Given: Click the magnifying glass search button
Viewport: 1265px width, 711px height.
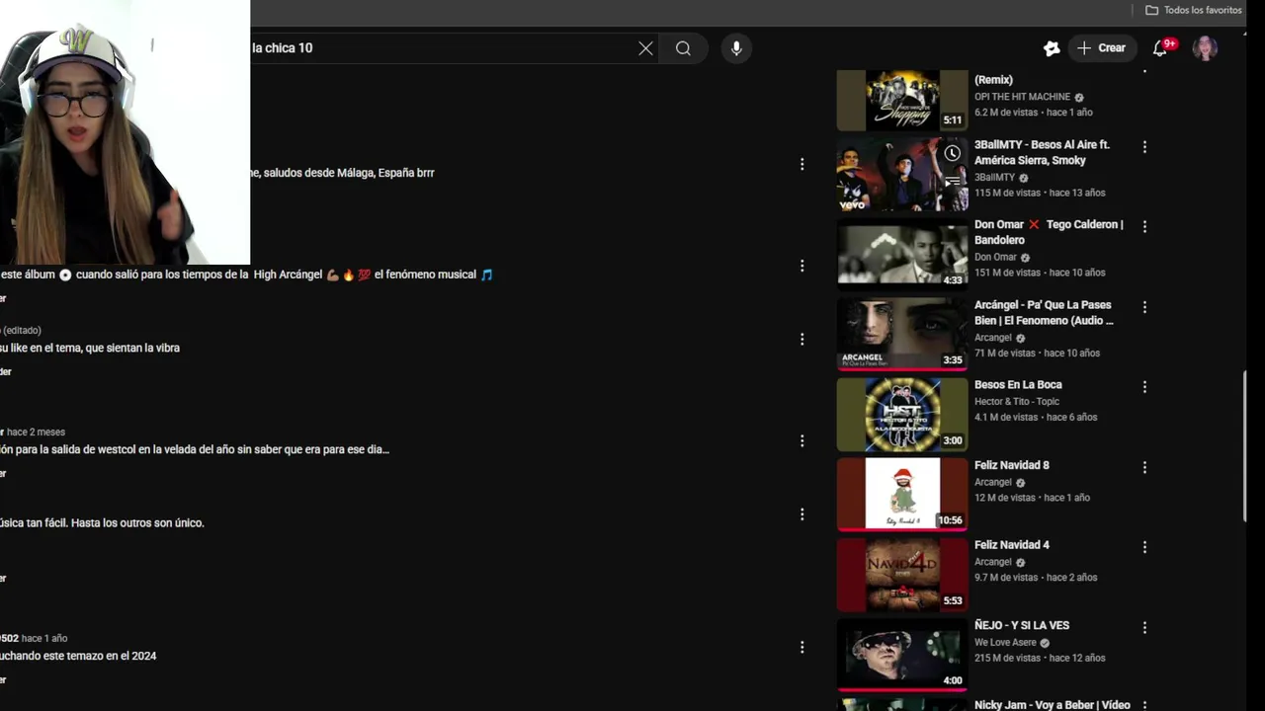Looking at the screenshot, I should pos(683,48).
